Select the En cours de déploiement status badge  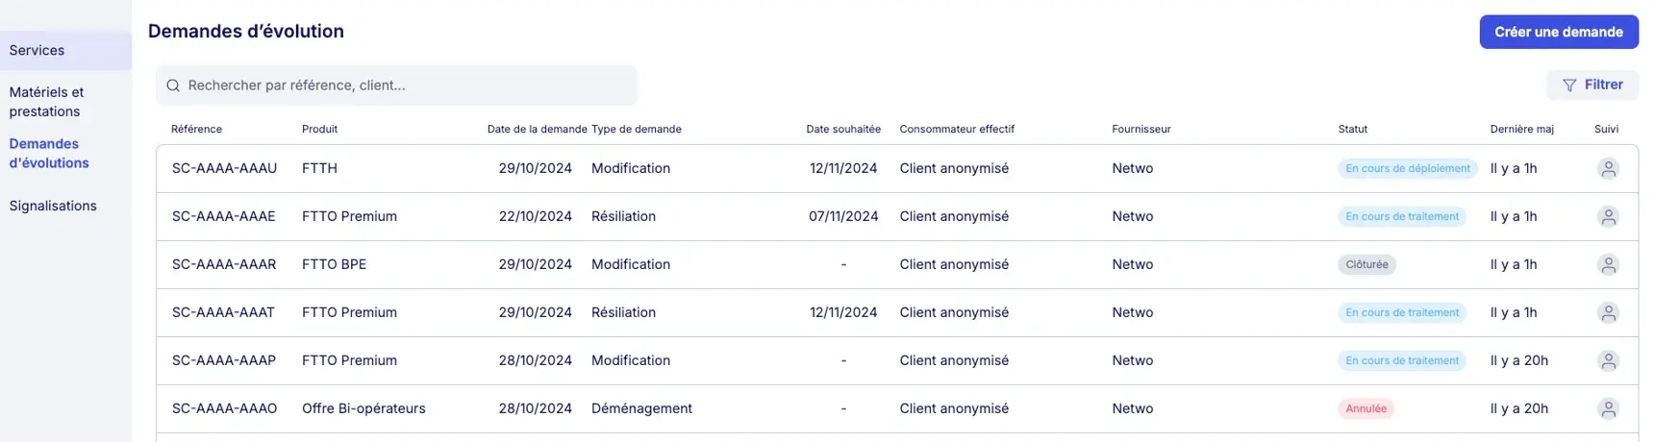tap(1407, 169)
